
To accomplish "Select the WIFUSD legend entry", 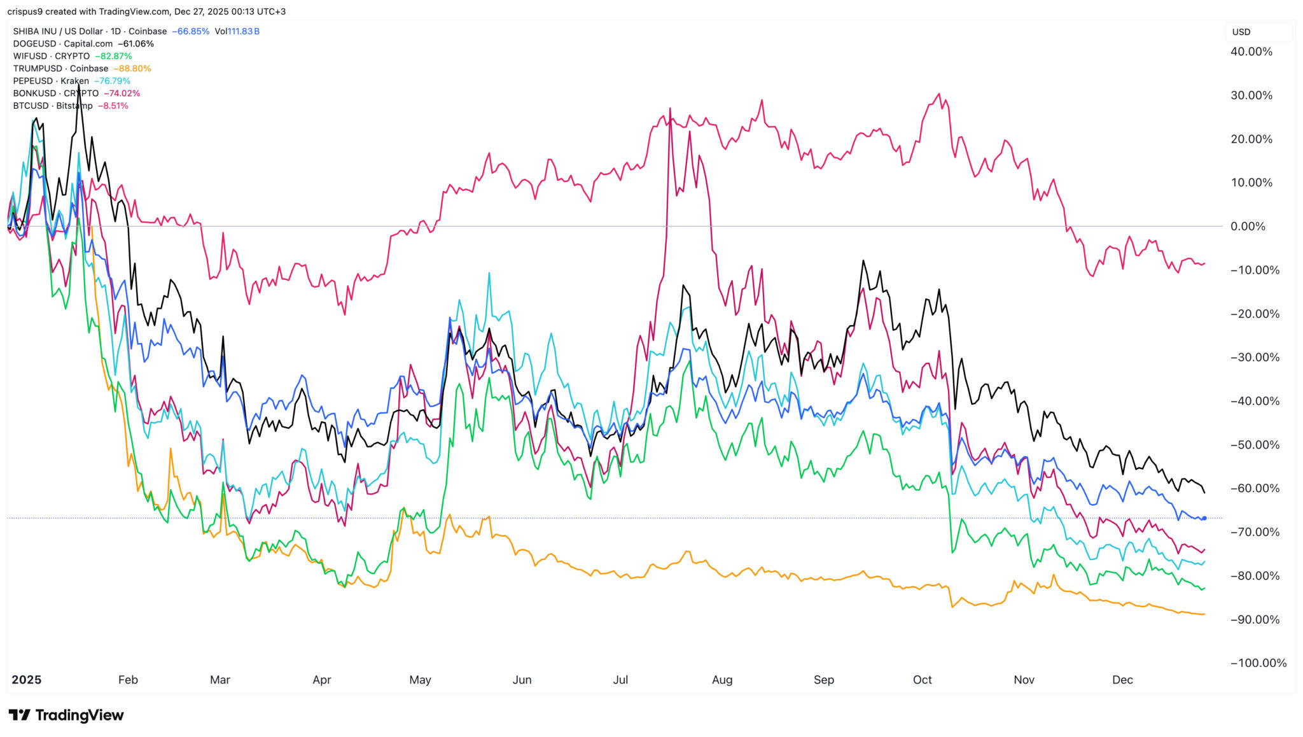I will 52,56.
